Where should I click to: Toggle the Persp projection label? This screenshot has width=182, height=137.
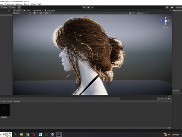pyautogui.click(x=166, y=27)
